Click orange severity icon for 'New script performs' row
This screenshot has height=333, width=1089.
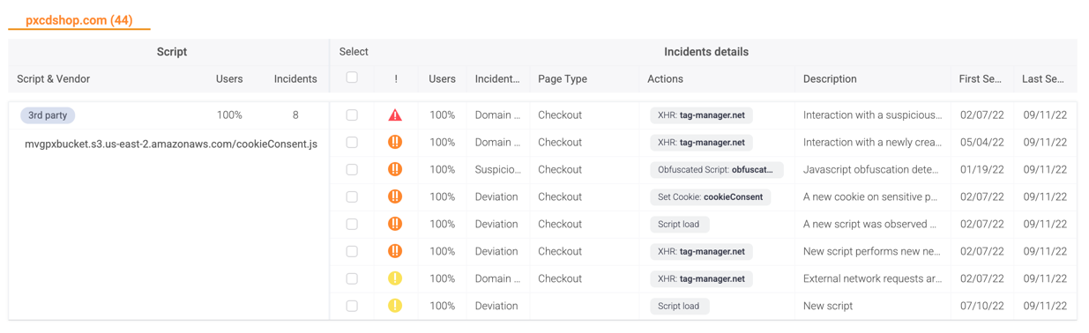point(395,251)
